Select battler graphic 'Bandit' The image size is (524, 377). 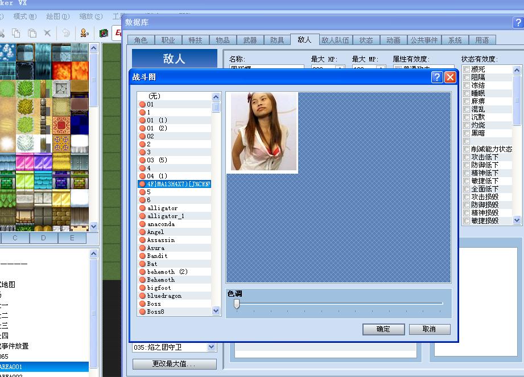click(175, 256)
